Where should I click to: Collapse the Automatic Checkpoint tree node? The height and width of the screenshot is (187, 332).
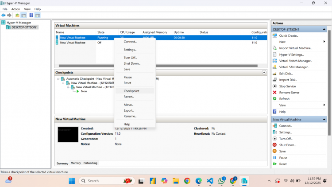point(58,79)
